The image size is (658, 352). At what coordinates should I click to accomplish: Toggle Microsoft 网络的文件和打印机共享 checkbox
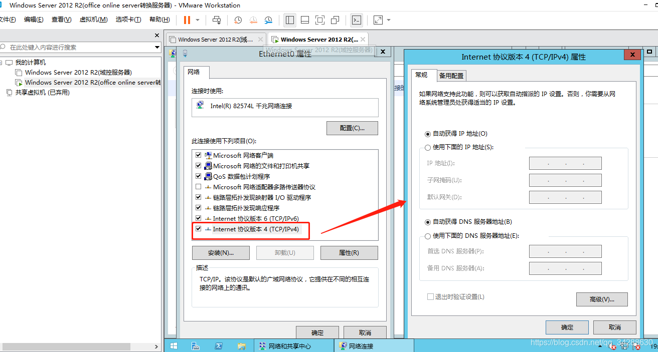[198, 166]
